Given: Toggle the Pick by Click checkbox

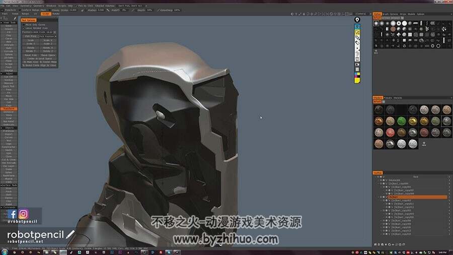Looking at the screenshot, I should click(x=77, y=6).
